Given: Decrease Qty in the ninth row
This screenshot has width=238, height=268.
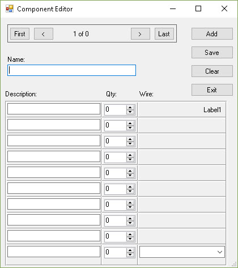Looking at the screenshot, I should click(x=130, y=239).
